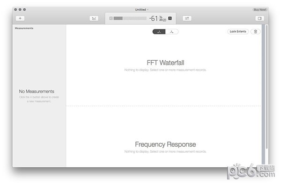Click the Frequency Response heading
Screen dimensions: 281x185
click(x=165, y=144)
